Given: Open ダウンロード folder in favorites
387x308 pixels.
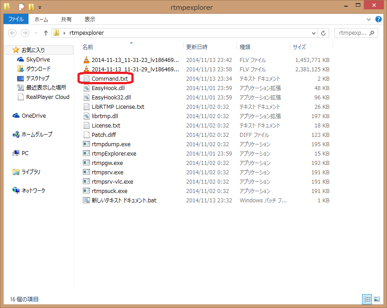Looking at the screenshot, I should pyautogui.click(x=38, y=69).
